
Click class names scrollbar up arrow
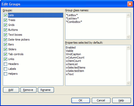pyautogui.click(x=128, y=15)
